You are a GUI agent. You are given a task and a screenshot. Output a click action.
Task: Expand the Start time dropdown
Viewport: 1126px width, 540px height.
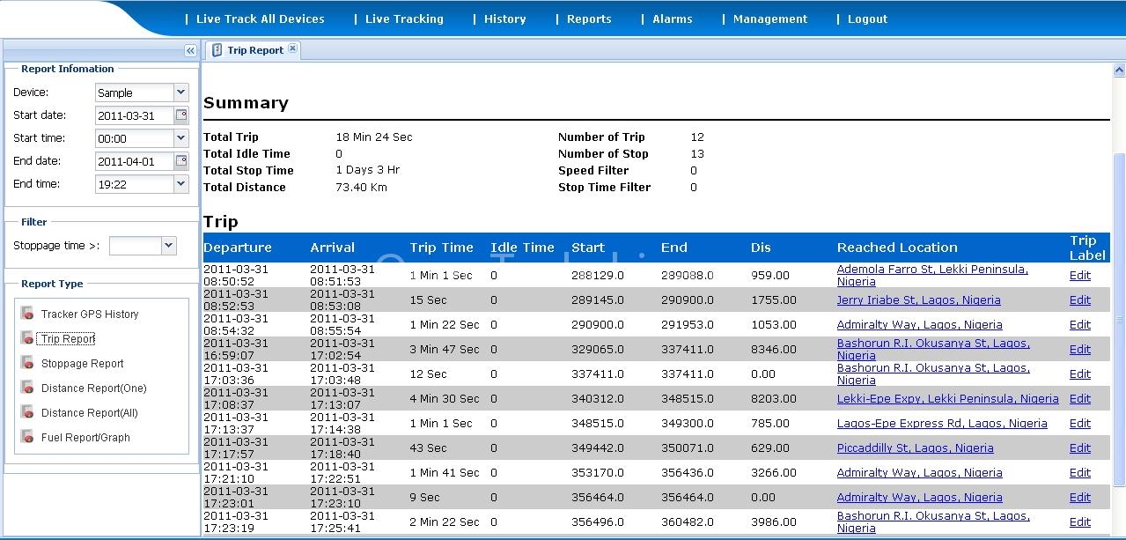click(x=180, y=137)
